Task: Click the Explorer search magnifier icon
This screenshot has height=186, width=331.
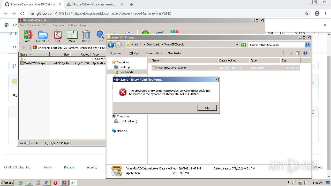Action: [x=308, y=45]
